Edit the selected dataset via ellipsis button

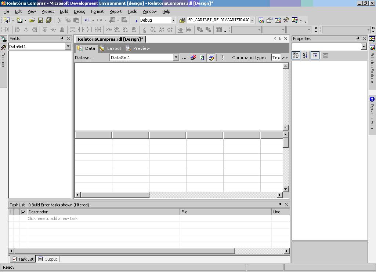pos(184,58)
